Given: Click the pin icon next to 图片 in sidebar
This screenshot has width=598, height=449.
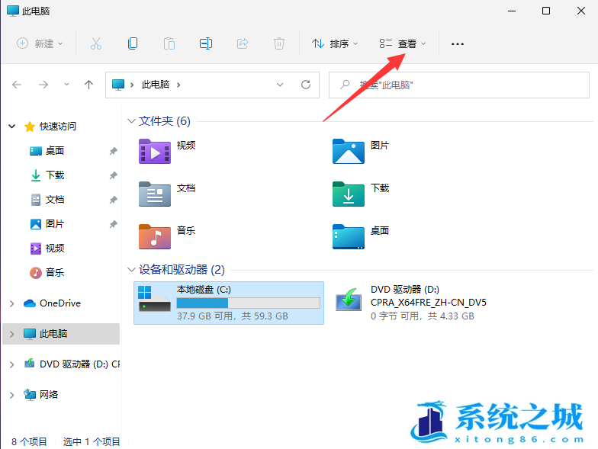Looking at the screenshot, I should [x=113, y=224].
